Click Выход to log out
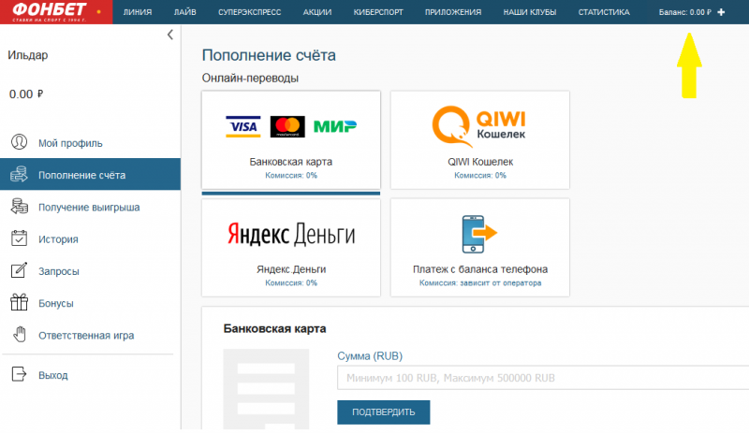The image size is (749, 433). point(53,375)
